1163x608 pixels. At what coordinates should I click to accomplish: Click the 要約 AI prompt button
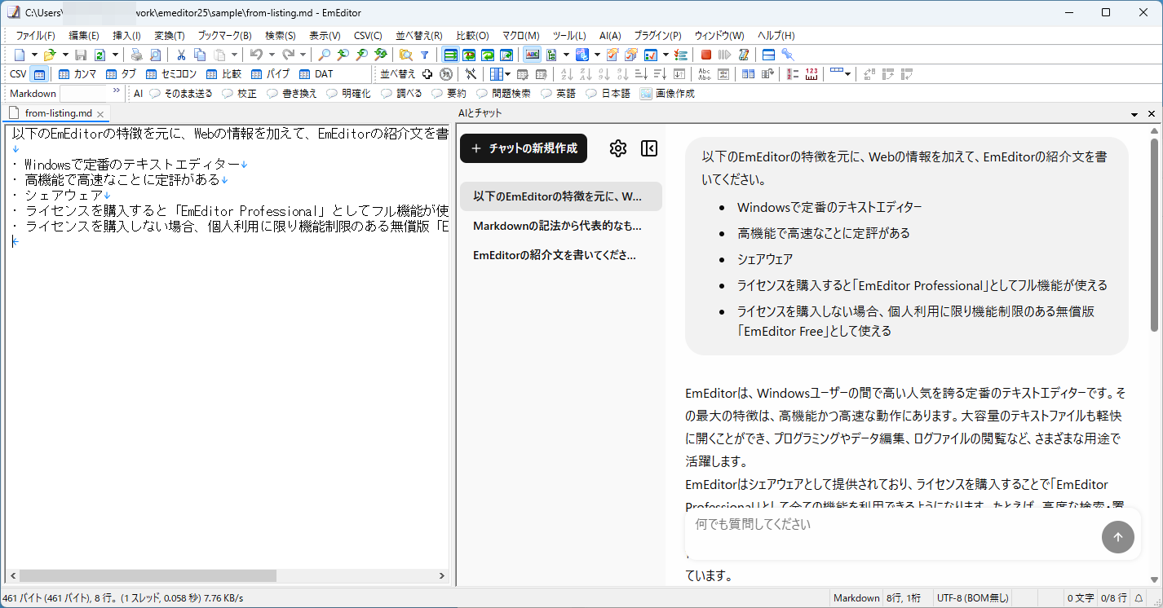[x=449, y=94]
